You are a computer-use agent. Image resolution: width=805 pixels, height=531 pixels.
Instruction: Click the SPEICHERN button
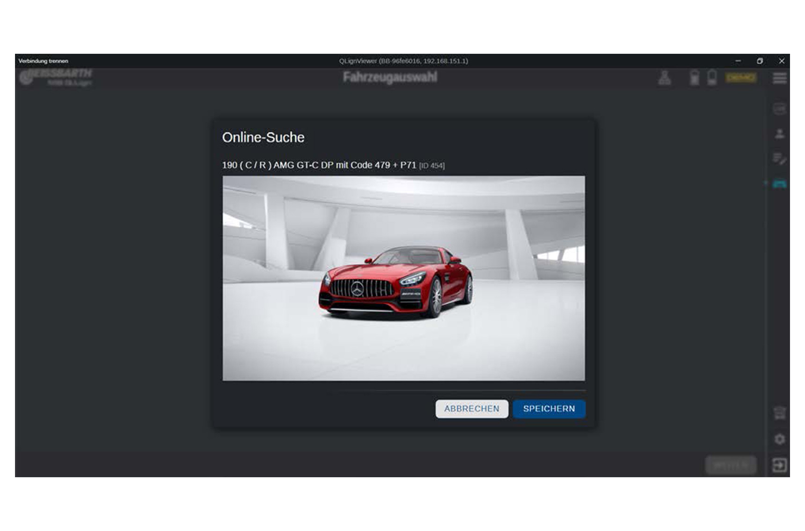549,409
